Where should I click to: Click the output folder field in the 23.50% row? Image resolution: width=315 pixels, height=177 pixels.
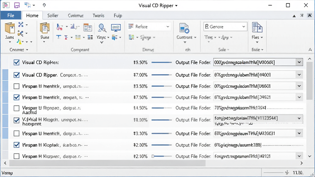pyautogui.click(x=258, y=86)
